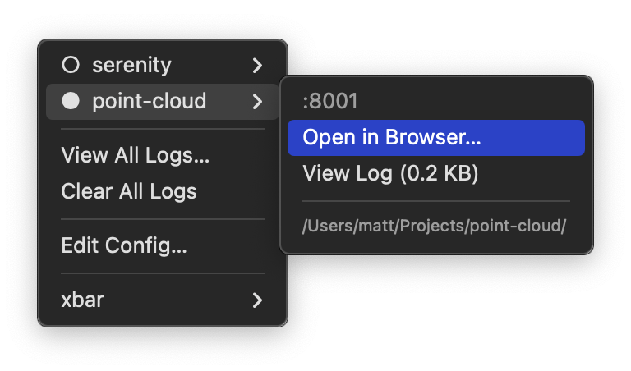Click the xbar menu label

coord(82,300)
